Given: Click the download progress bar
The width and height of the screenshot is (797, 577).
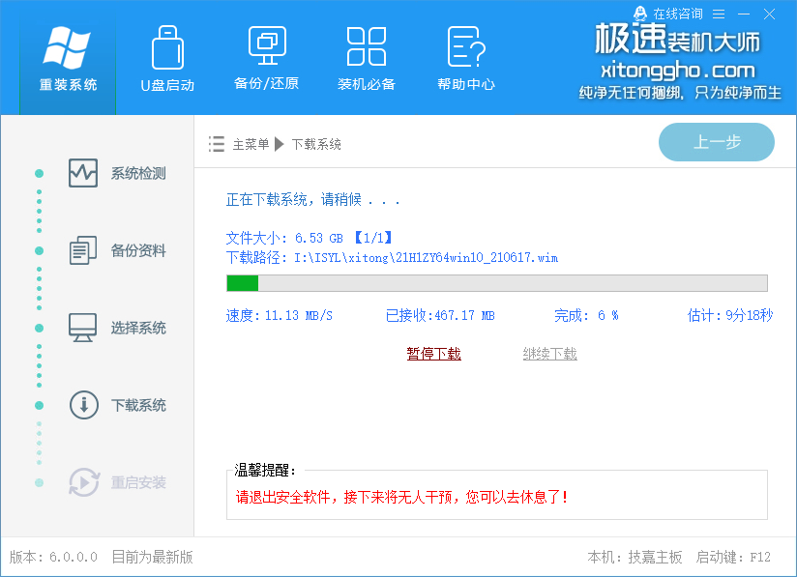Looking at the screenshot, I should [496, 283].
